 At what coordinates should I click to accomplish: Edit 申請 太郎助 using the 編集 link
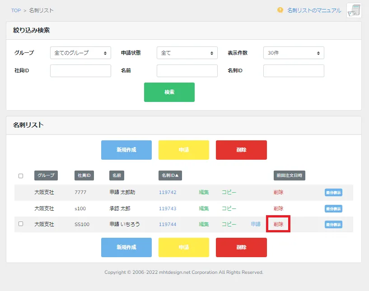pyautogui.click(x=203, y=192)
